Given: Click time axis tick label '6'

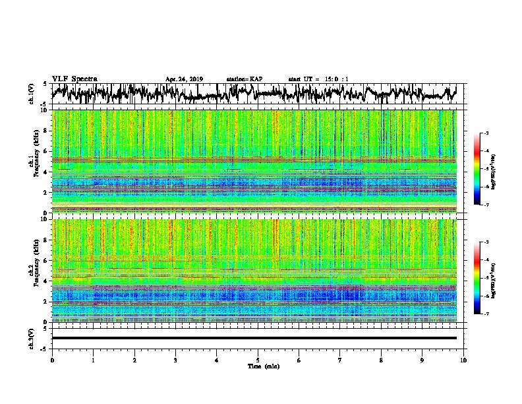Looking at the screenshot, I should (x=299, y=360).
